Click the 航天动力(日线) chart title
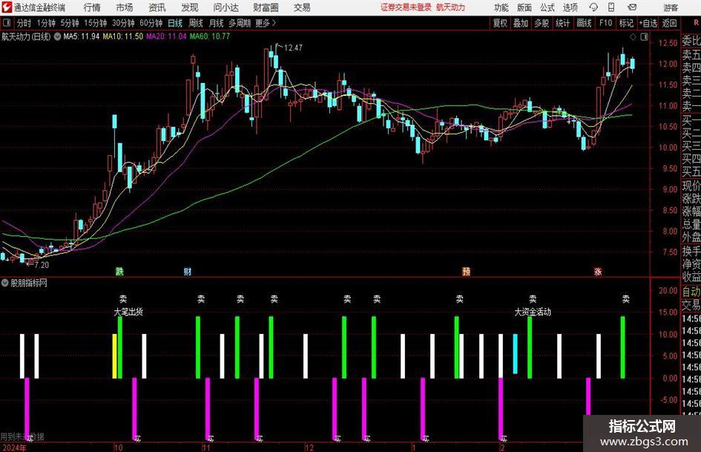The image size is (701, 452). click(27, 36)
